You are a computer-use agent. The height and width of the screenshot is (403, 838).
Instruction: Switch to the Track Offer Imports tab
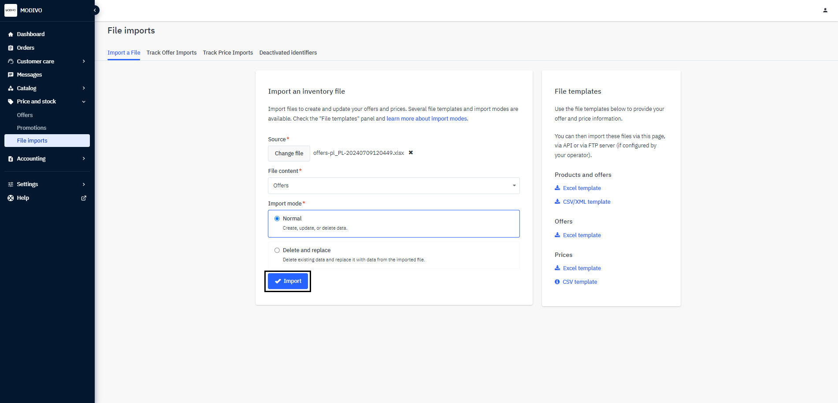click(171, 53)
